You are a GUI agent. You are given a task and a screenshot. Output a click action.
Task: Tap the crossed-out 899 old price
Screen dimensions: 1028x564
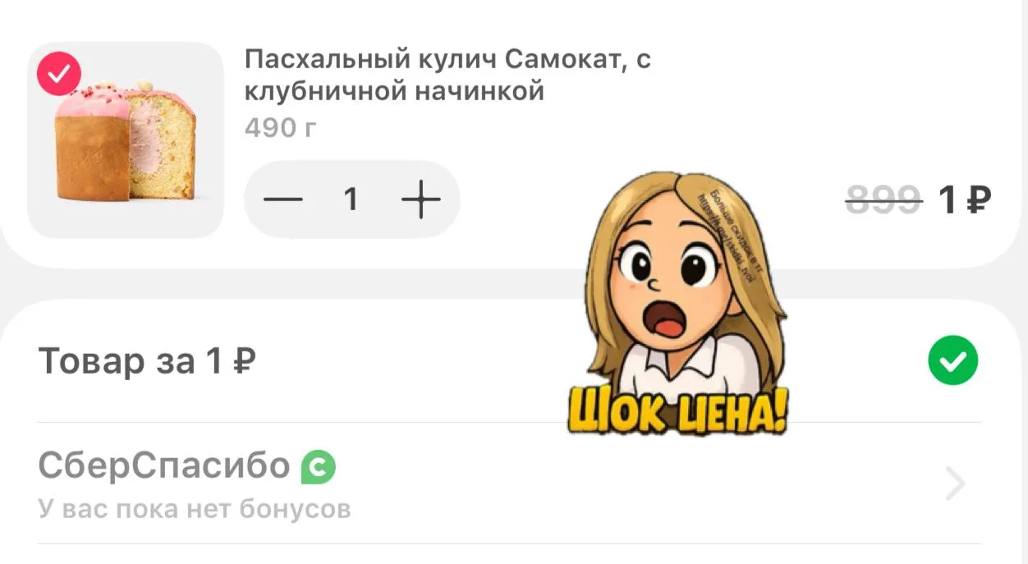883,199
